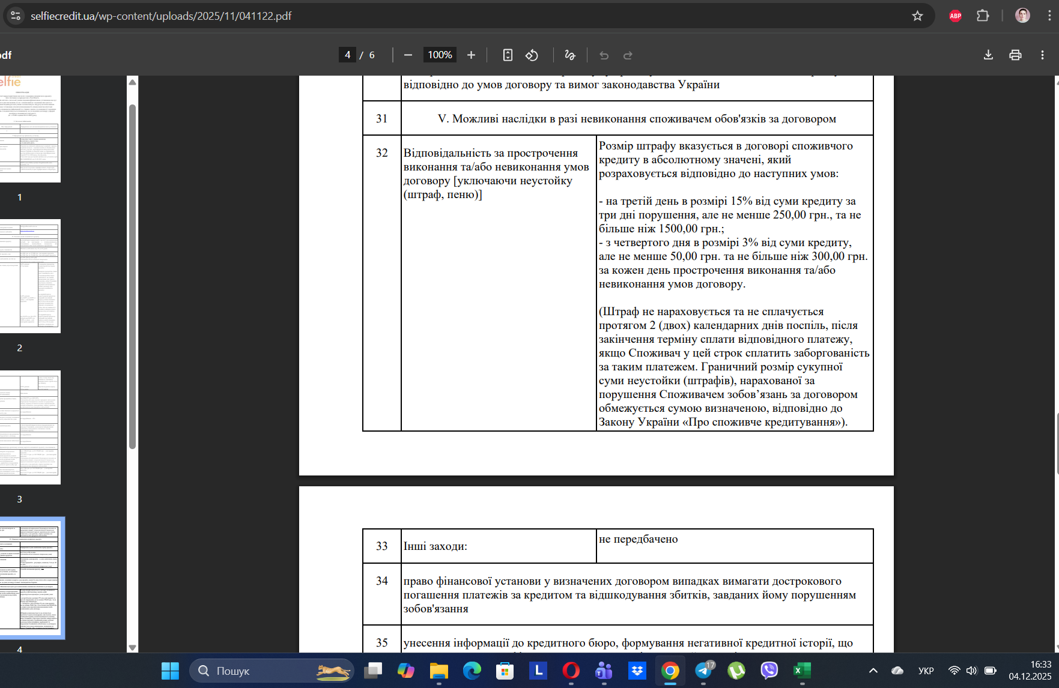Toggle fit to page in PDF toolbar
Screen dimensions: 1059x688
tap(508, 55)
